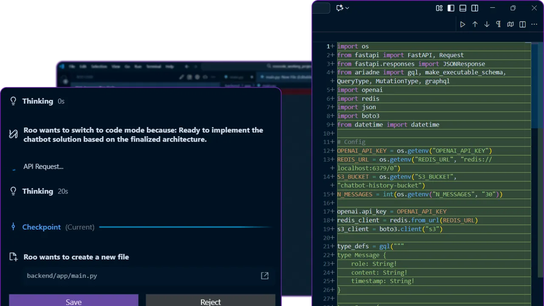Expand the Thinking 20s entry
This screenshot has height=306, width=544.
click(x=45, y=191)
